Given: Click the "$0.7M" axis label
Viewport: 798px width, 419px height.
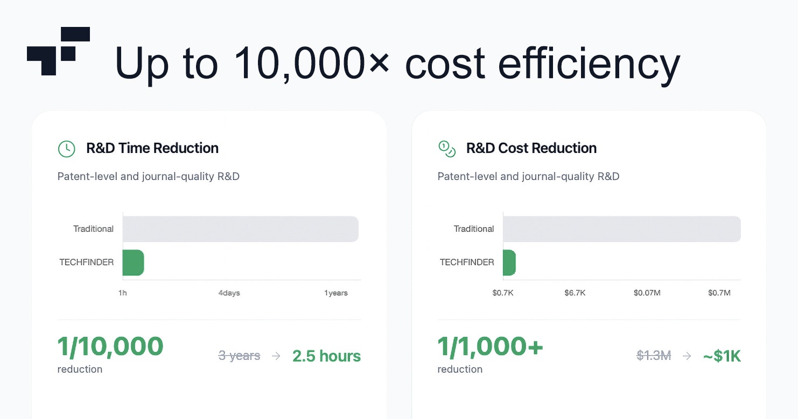Looking at the screenshot, I should (x=719, y=293).
